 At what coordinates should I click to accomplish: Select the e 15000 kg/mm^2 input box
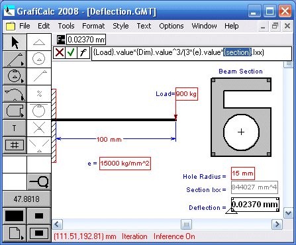125,164
